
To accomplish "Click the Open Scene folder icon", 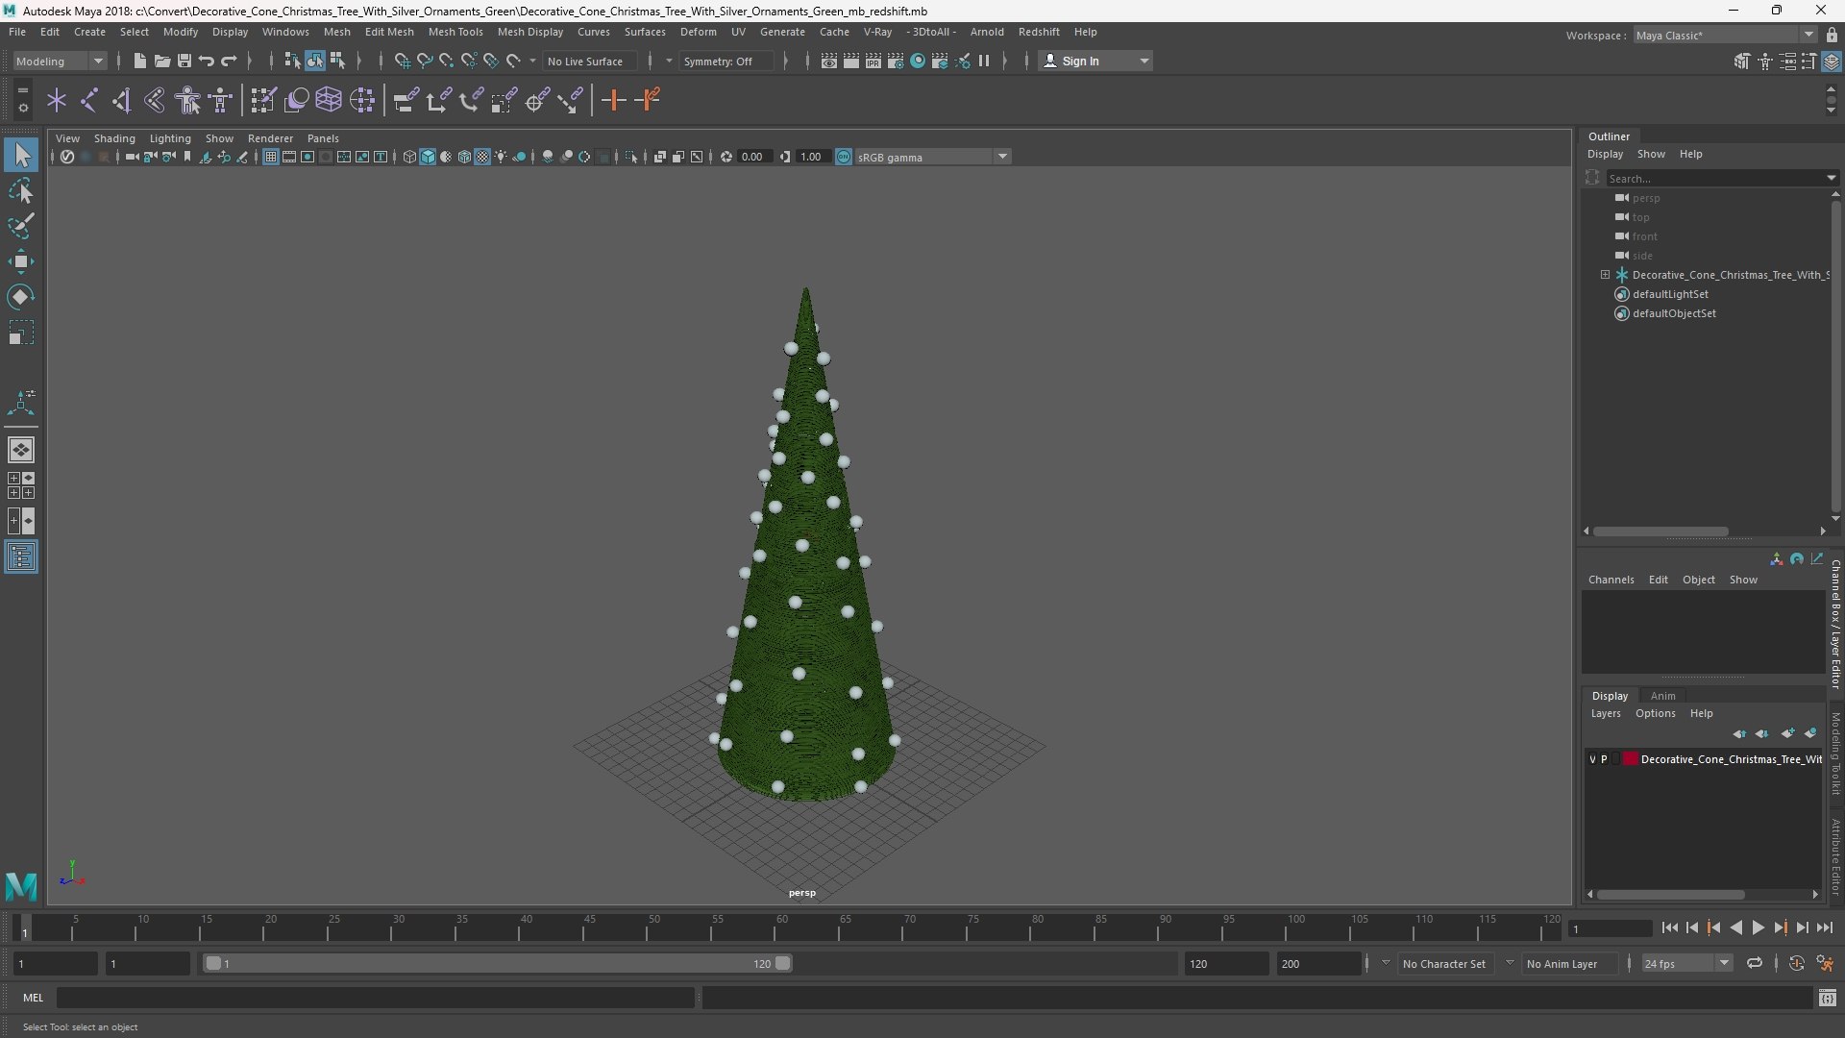I will 161,61.
